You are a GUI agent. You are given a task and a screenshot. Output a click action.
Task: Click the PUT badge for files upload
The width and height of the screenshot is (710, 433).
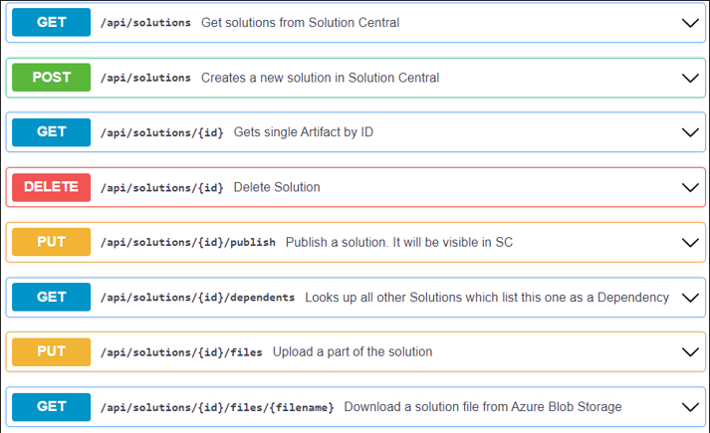point(51,351)
